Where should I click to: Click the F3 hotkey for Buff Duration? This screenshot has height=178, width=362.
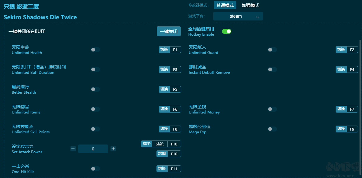170,69
